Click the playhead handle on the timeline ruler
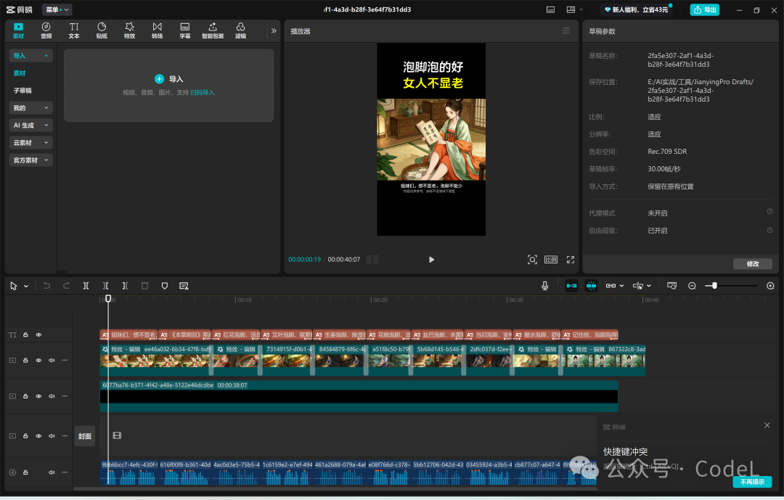This screenshot has height=500, width=784. coord(108,298)
